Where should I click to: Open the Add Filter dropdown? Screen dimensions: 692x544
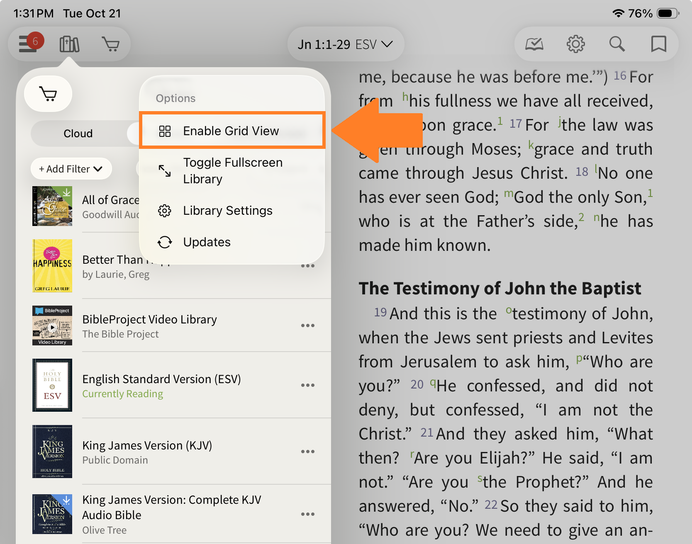point(71,169)
